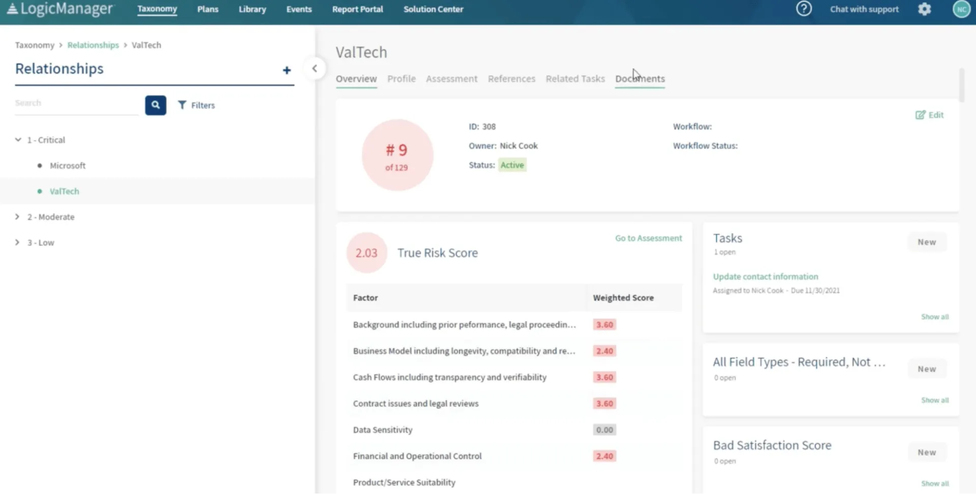Screen dimensions: 976x494
Task: Select Microsoft in the relationships tree
Action: click(x=68, y=166)
